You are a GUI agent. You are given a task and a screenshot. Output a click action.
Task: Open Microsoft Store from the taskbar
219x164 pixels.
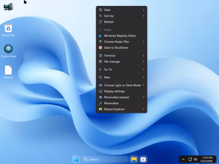(143, 159)
